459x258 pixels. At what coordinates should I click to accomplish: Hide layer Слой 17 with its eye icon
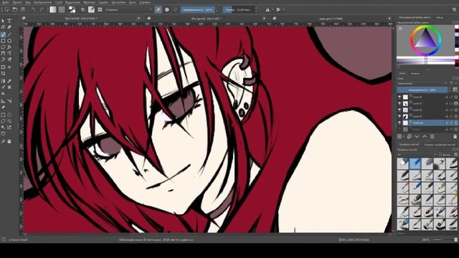point(399,103)
